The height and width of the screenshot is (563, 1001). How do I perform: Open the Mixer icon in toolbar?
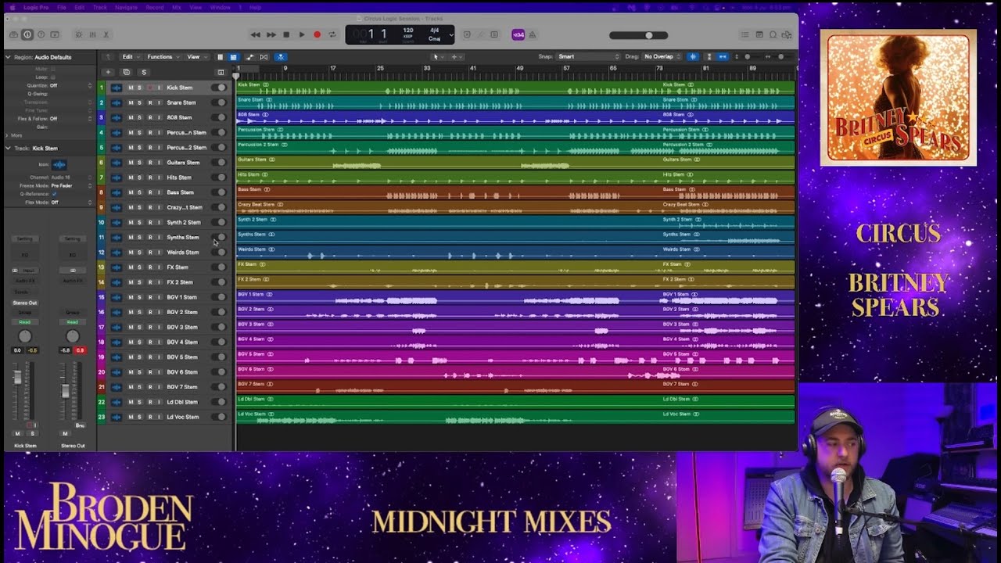[x=92, y=34]
